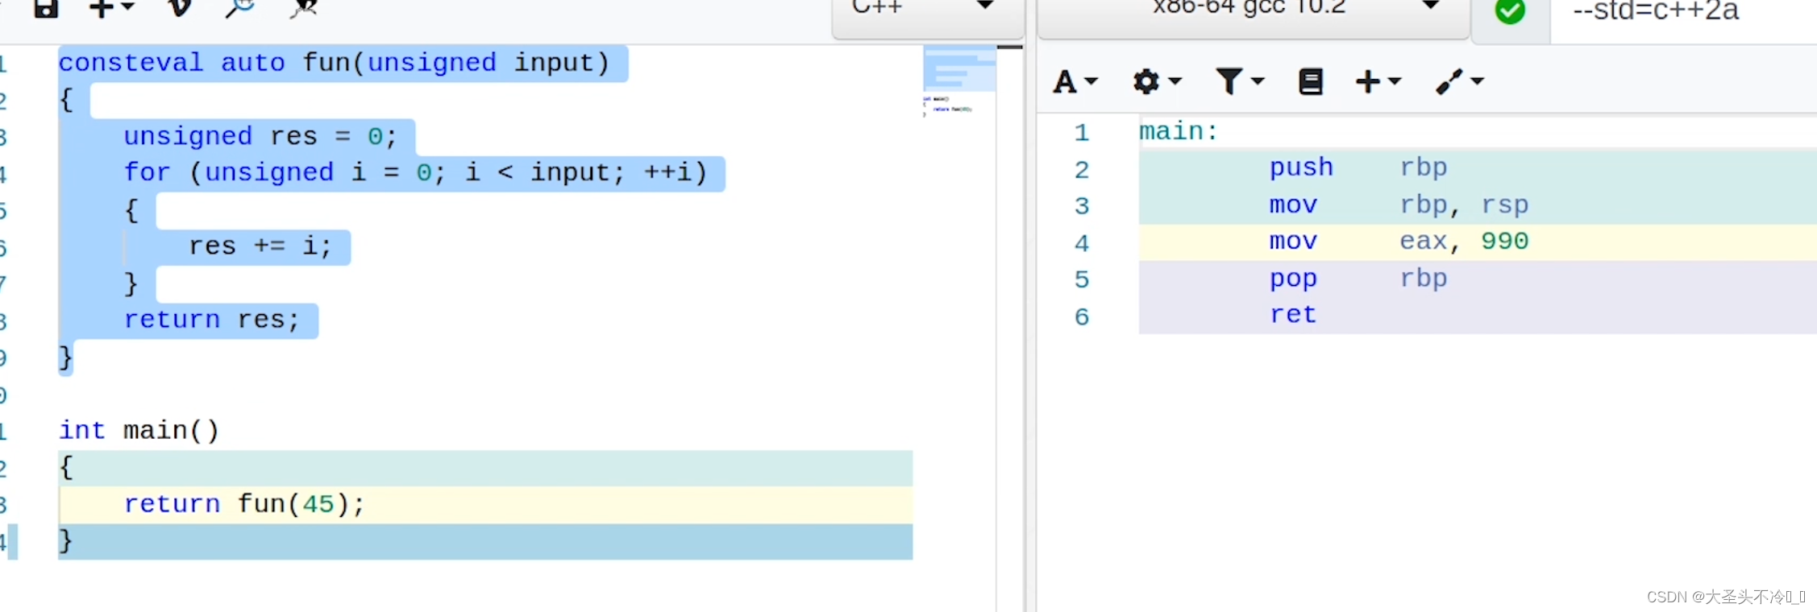Click the closing brace on last main line

coord(65,541)
